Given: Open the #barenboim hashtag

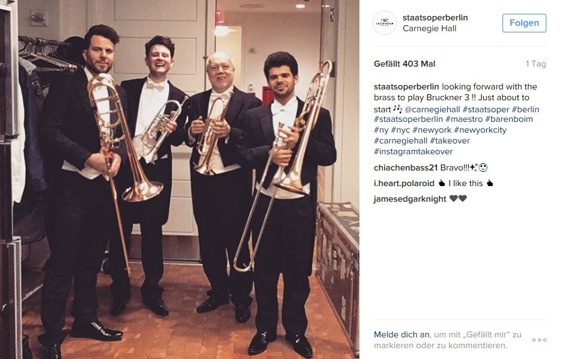Looking at the screenshot, I should 509,119.
